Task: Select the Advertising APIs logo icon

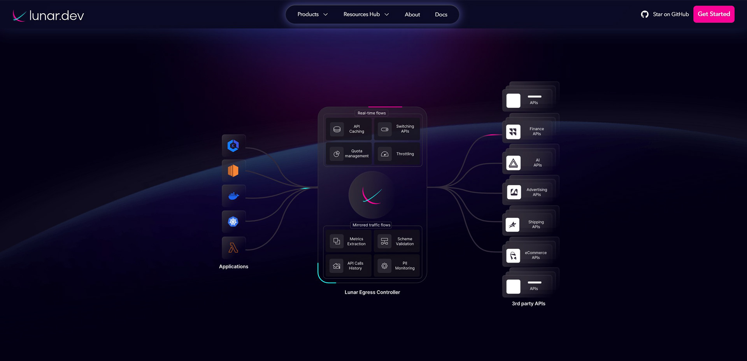Action: (514, 192)
